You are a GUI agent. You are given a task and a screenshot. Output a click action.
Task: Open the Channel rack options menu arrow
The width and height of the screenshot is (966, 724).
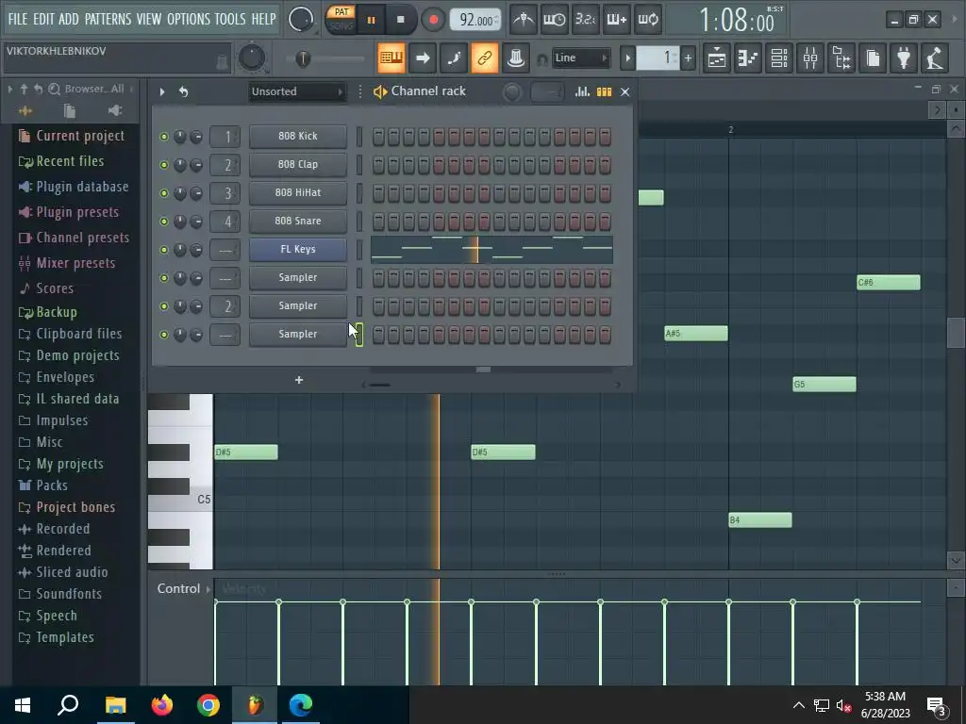pos(162,91)
